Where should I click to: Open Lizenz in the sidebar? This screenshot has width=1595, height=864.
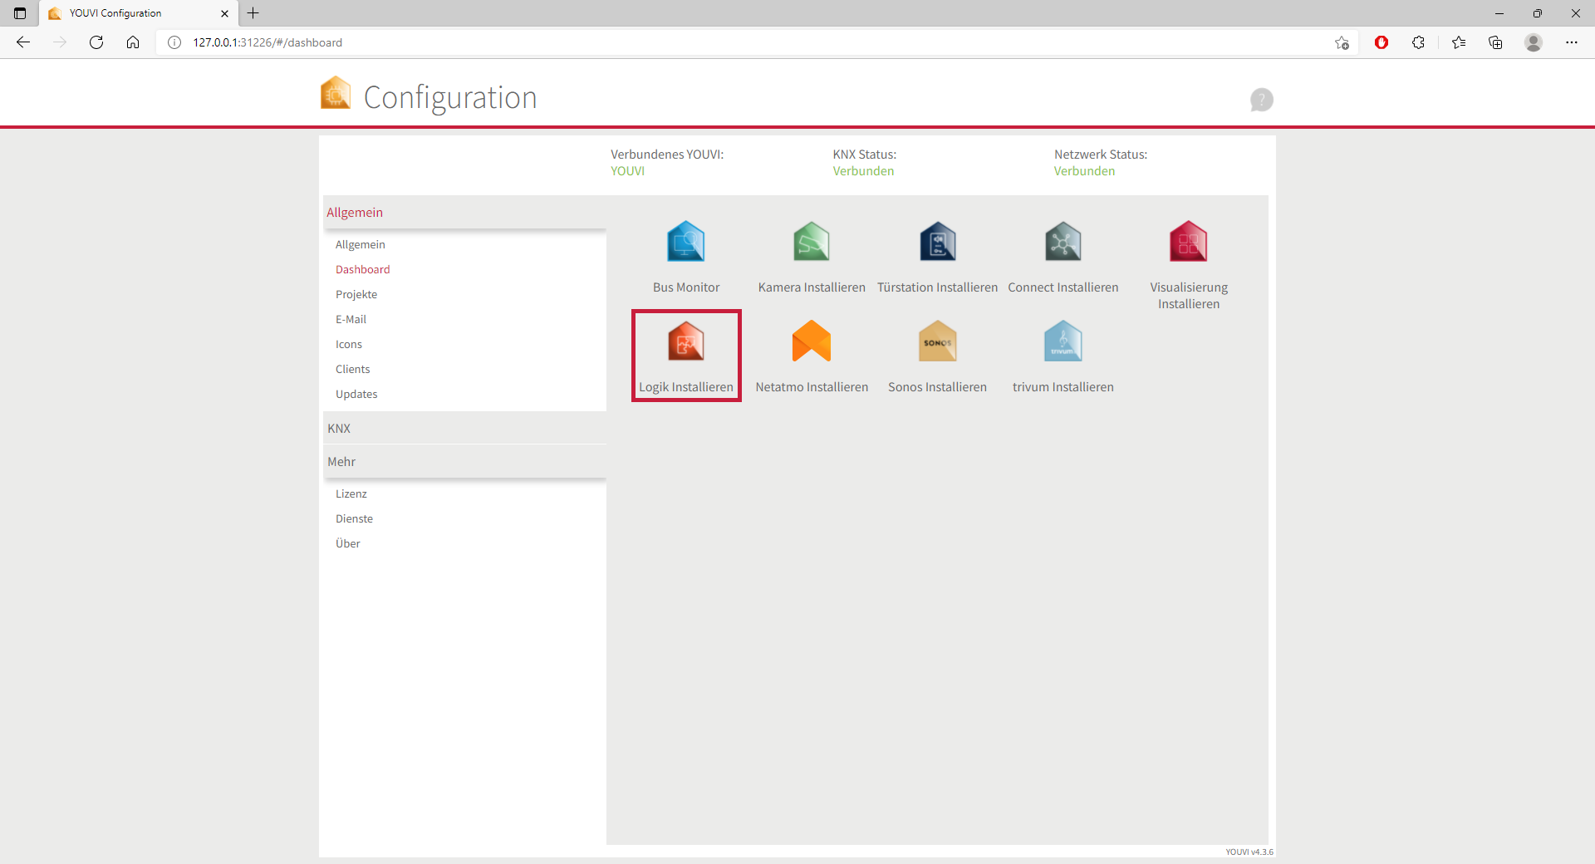pyautogui.click(x=351, y=493)
